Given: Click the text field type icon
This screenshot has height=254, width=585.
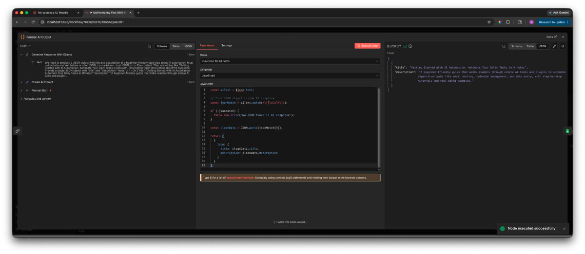Looking at the screenshot, I should point(33,62).
